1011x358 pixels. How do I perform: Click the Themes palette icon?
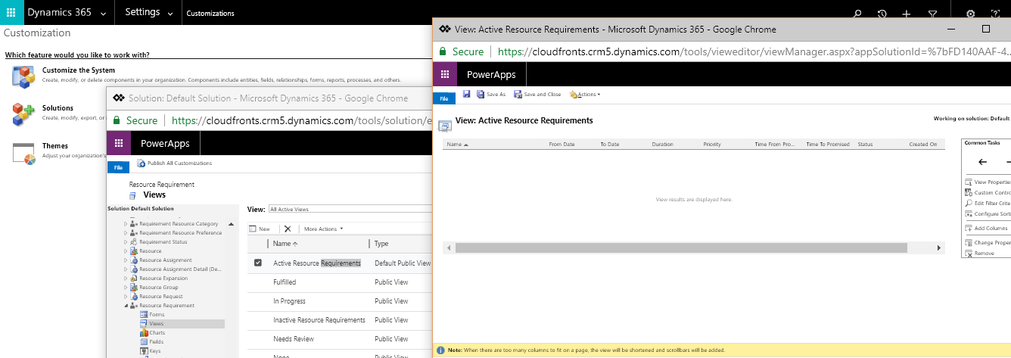pyautogui.click(x=24, y=152)
